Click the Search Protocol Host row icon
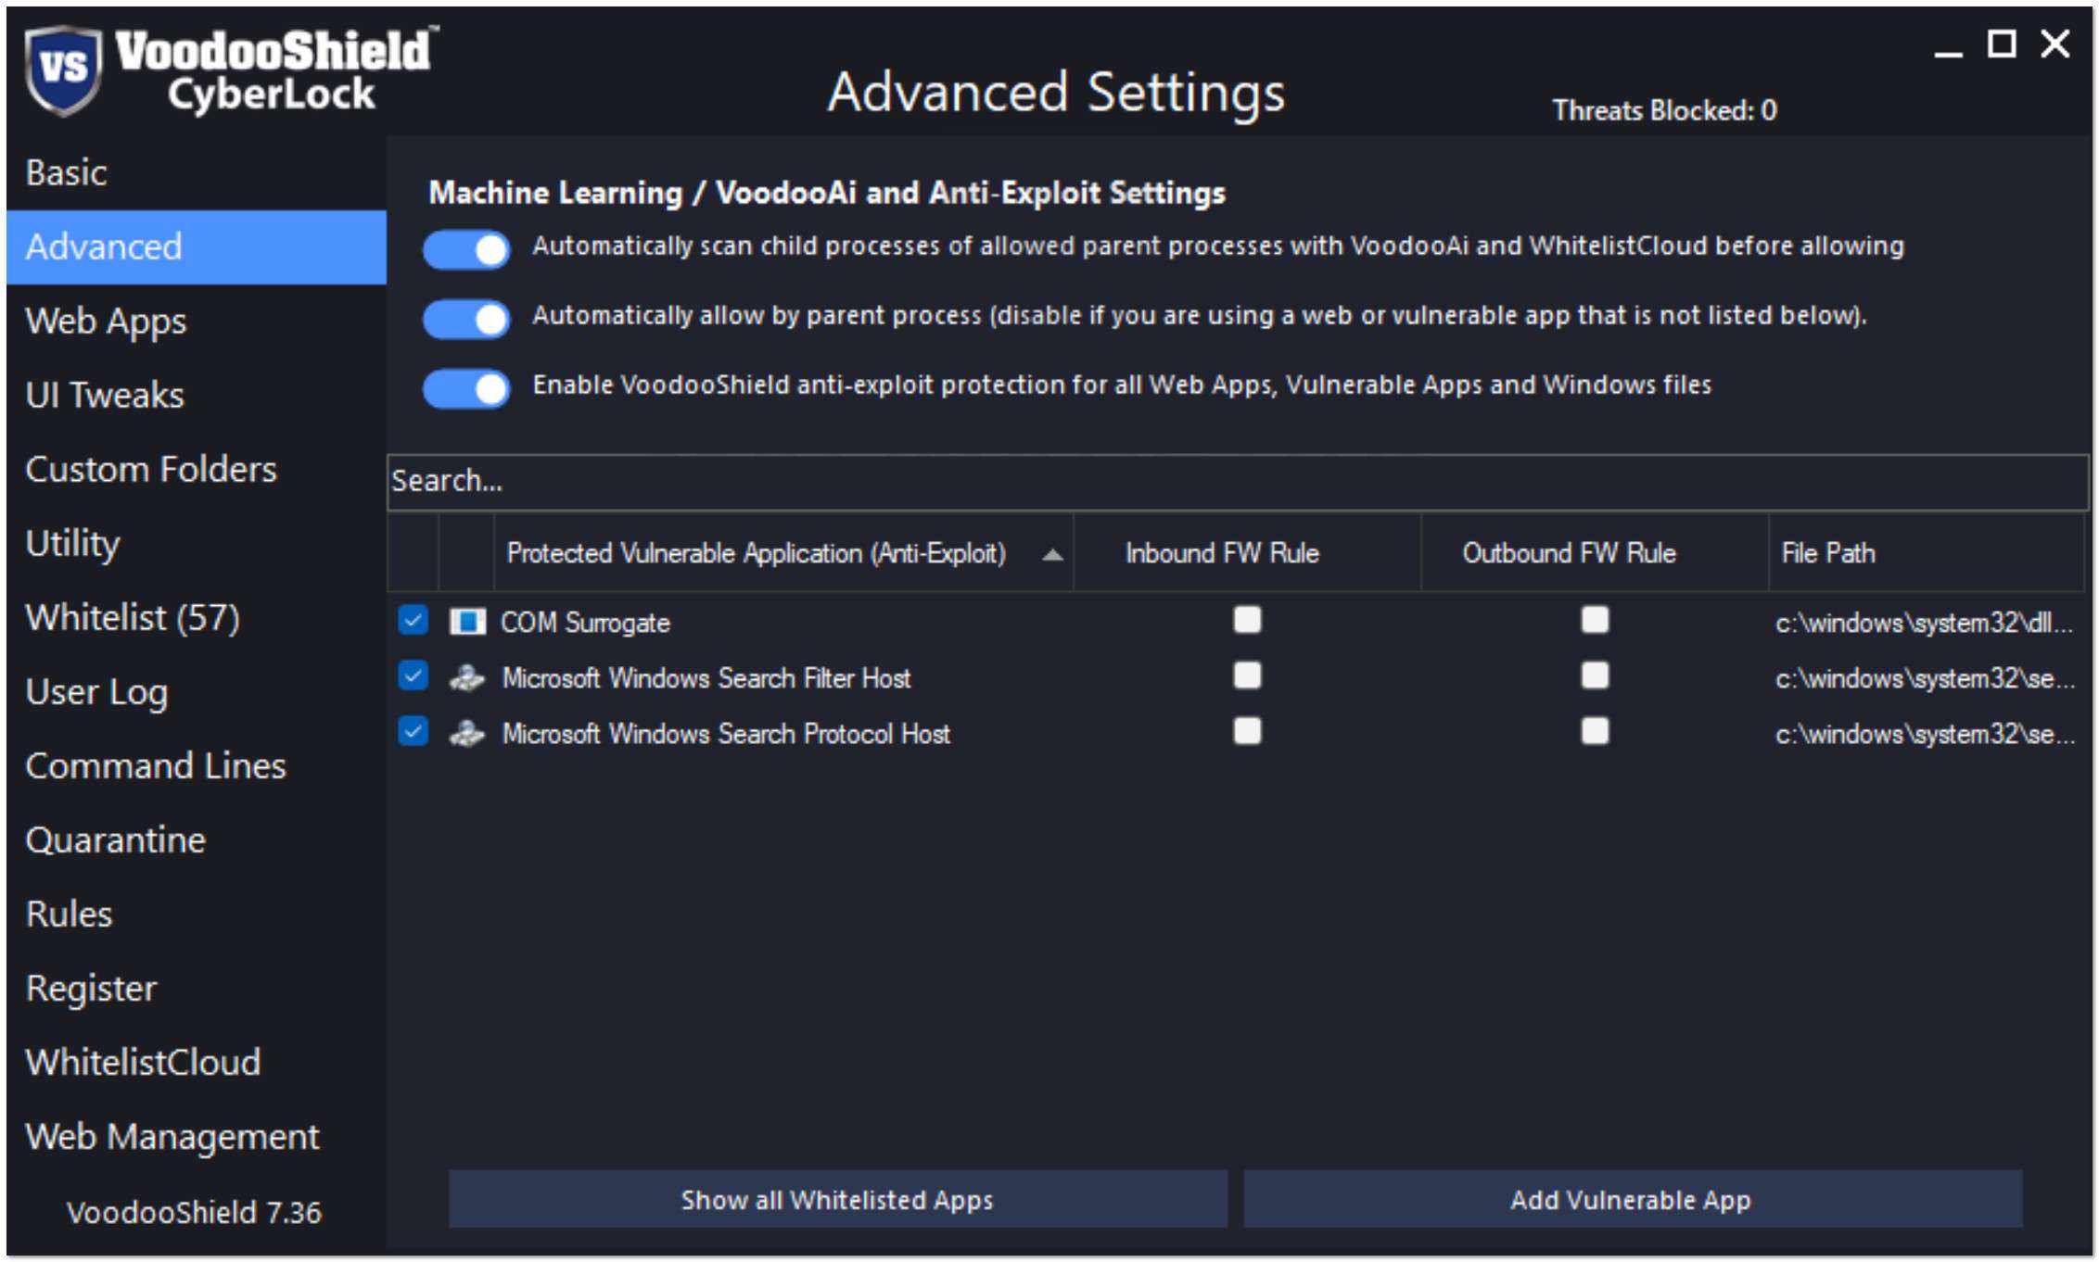The image size is (2099, 1262). coord(467,734)
